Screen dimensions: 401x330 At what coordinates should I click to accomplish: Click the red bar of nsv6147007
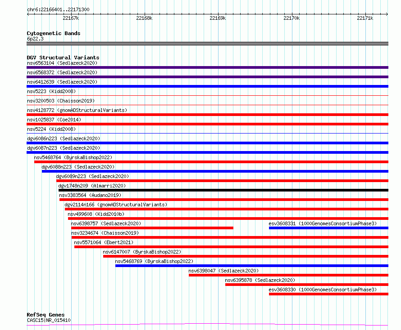point(246,256)
